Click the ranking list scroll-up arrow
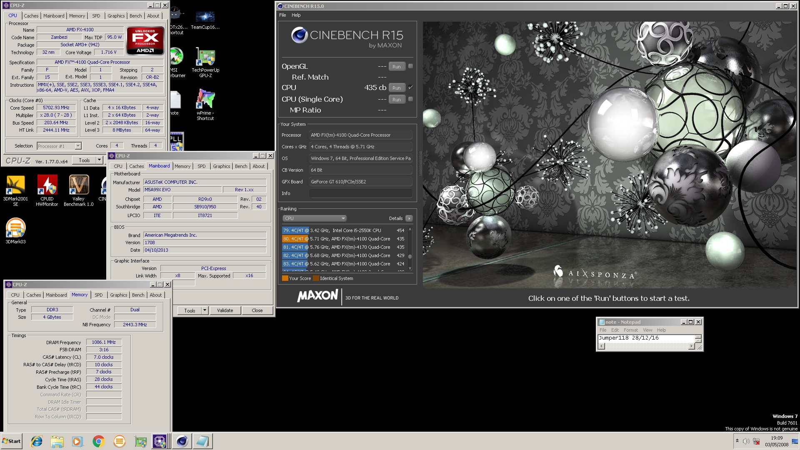The image size is (800, 450). click(x=410, y=229)
